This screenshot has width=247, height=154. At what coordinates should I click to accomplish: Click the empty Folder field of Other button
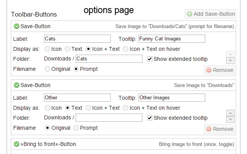point(109,118)
